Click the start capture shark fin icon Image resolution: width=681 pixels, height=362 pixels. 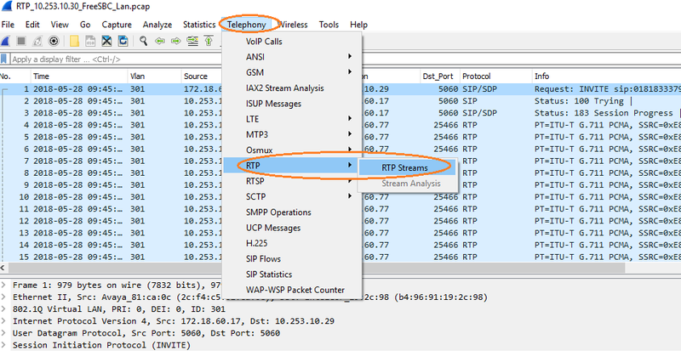pos(5,41)
